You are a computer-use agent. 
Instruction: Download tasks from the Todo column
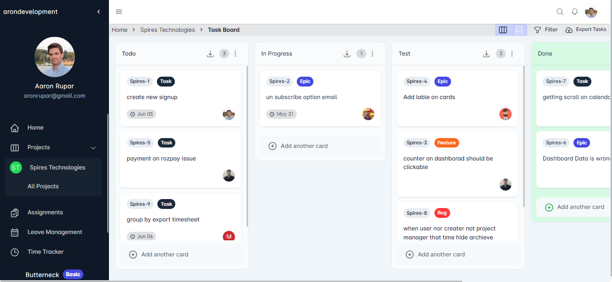pos(210,53)
